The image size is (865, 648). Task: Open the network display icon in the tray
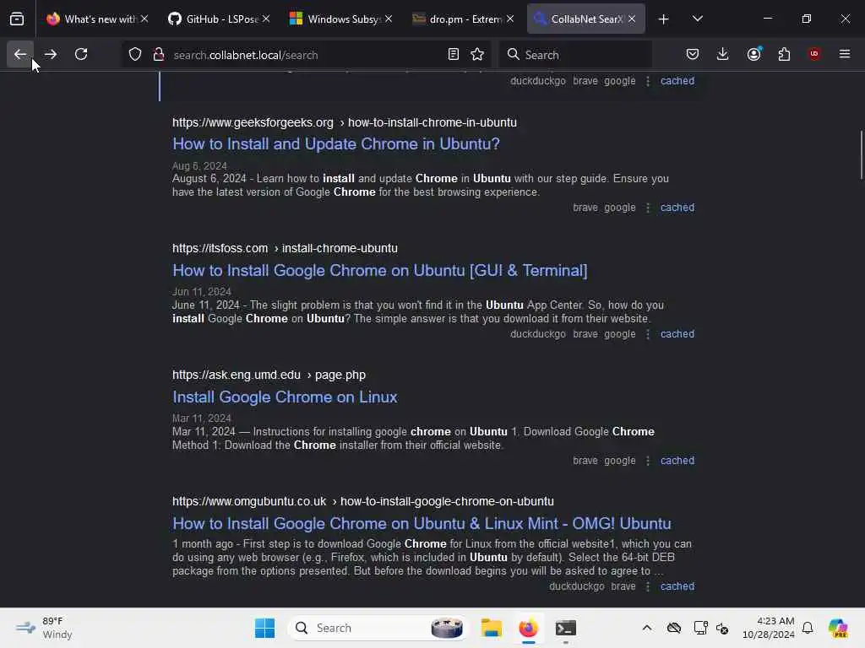(700, 628)
